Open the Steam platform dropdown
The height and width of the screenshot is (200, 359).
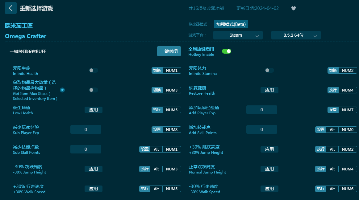238,35
